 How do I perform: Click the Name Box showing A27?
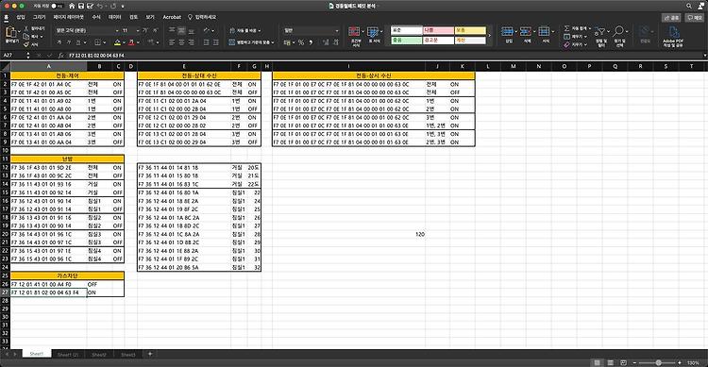[13, 55]
